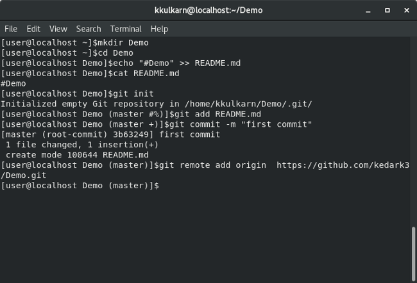Click the github.com URL in the terminal
Viewport: 417px width, 283px height.
tap(345, 165)
